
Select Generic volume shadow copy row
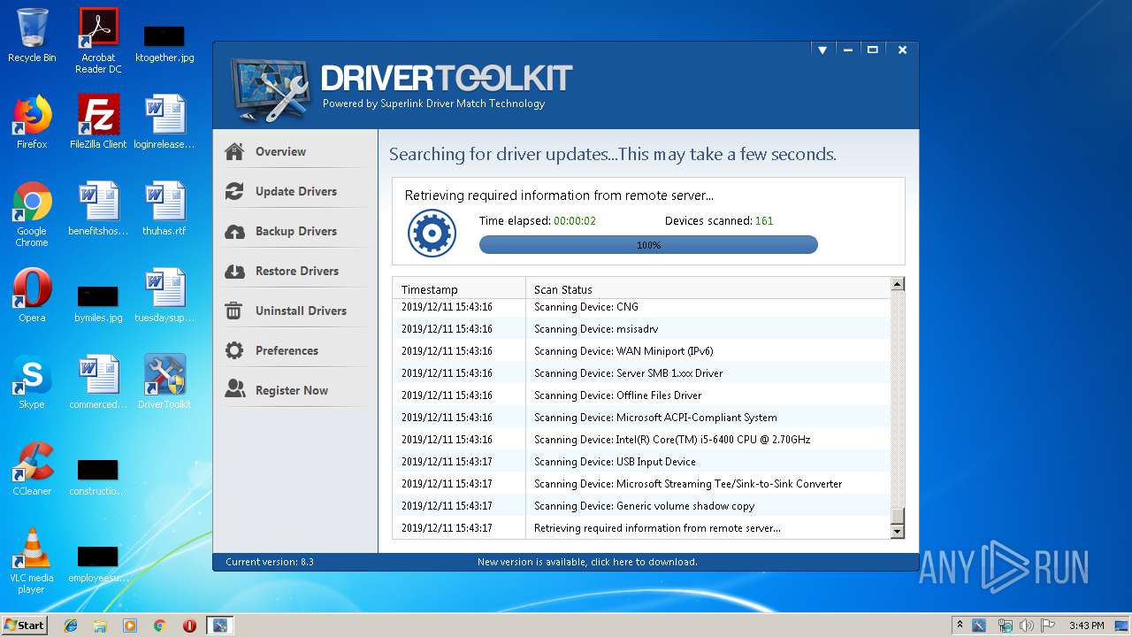[x=641, y=506]
